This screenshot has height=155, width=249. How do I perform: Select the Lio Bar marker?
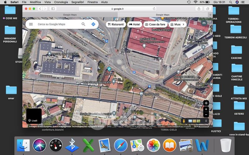point(109,69)
